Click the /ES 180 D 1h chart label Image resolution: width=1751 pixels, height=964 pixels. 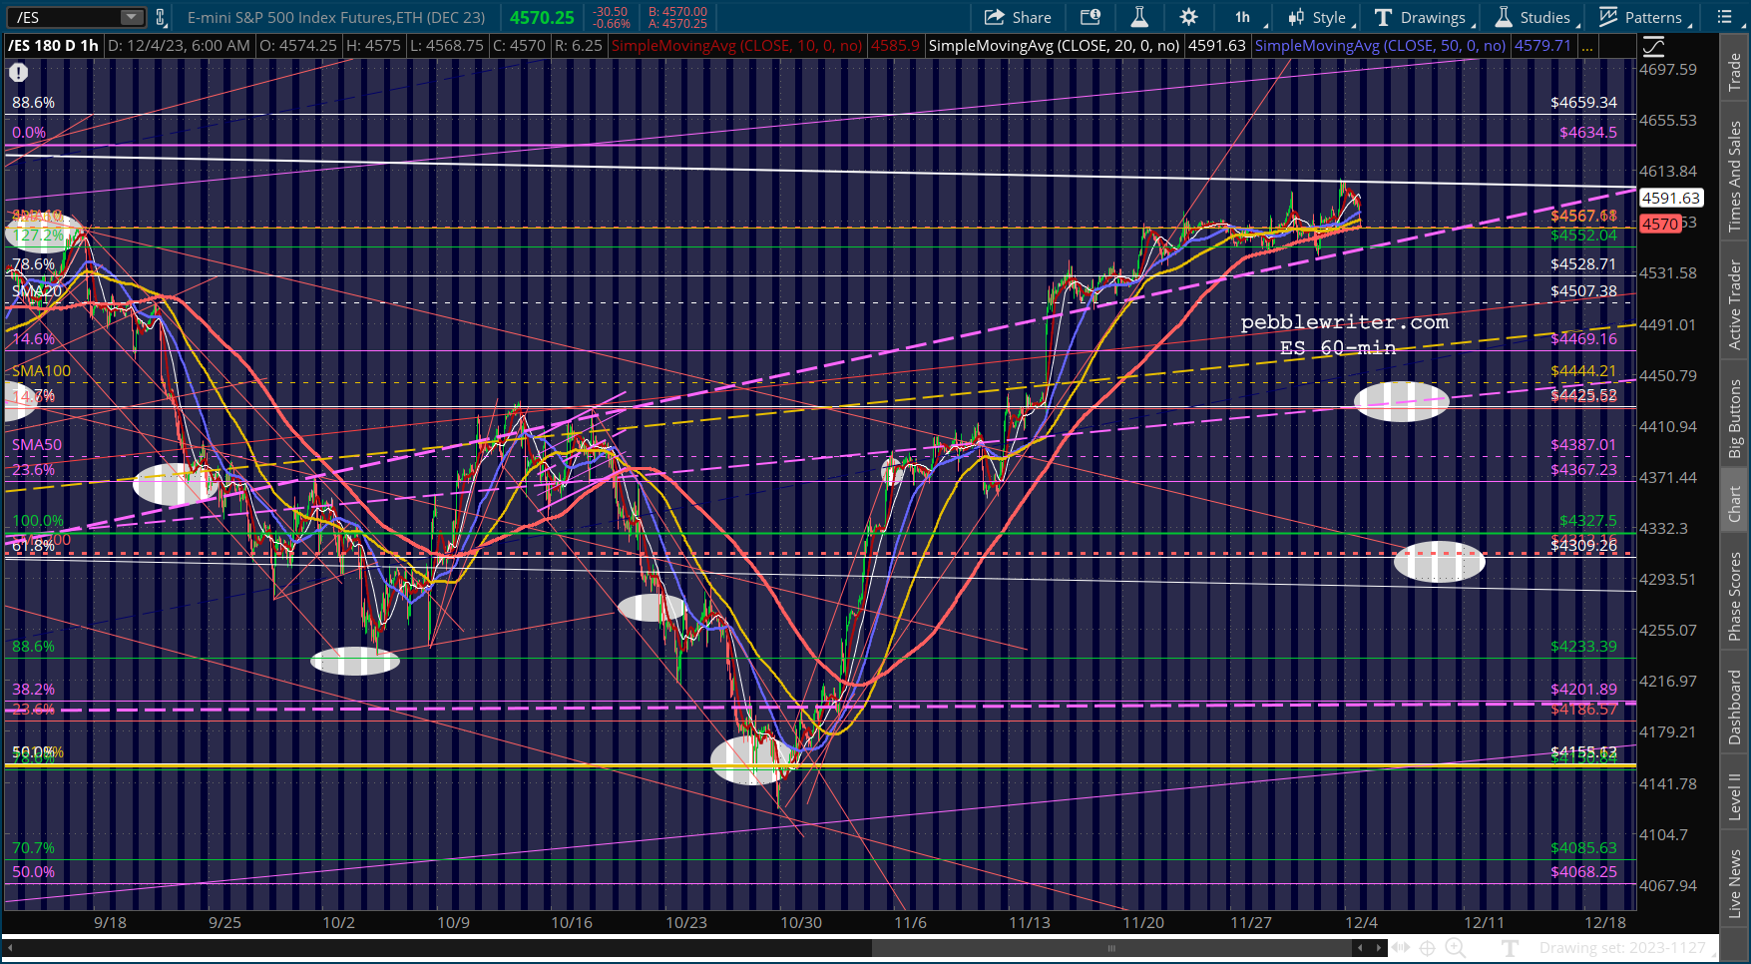pyautogui.click(x=54, y=46)
